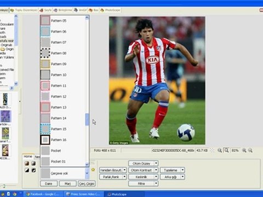Expand the Parlak,Renk dropdown arrow
The width and height of the screenshot is (263, 197).
pos(124,177)
